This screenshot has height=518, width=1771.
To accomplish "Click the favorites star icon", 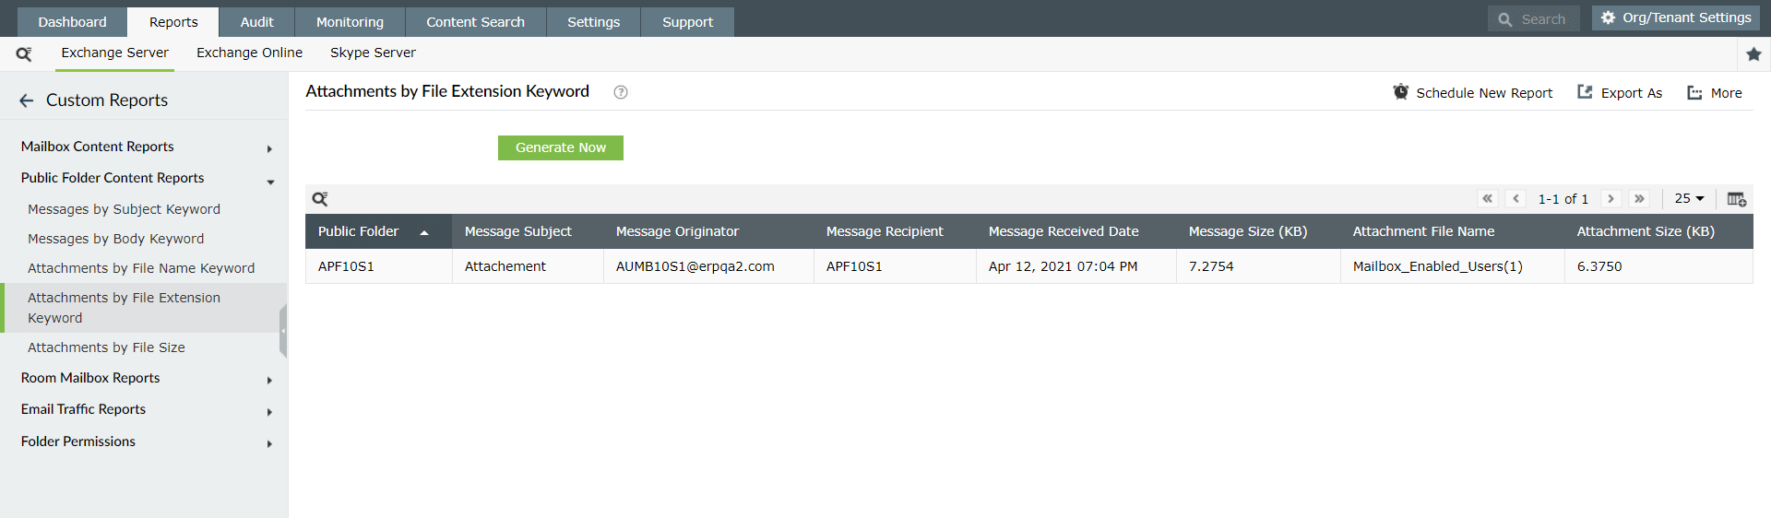I will [1753, 54].
